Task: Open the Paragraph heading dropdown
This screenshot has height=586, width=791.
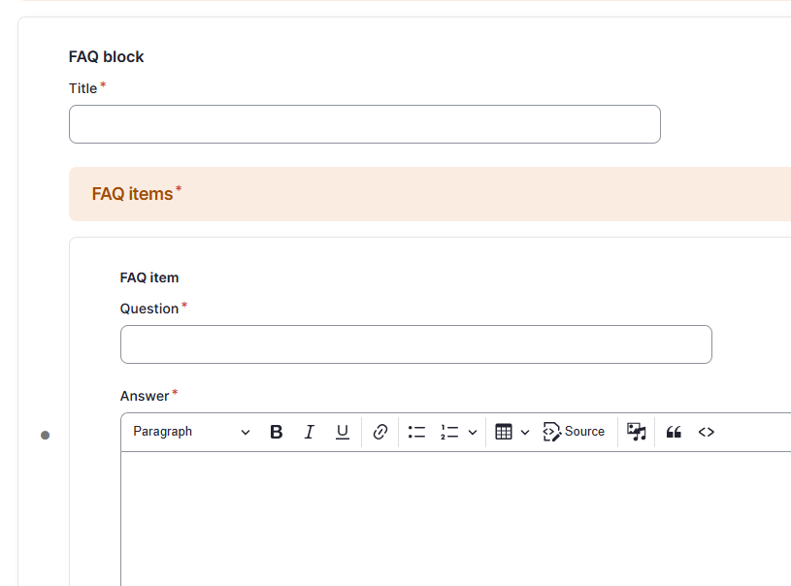Action: coord(191,432)
